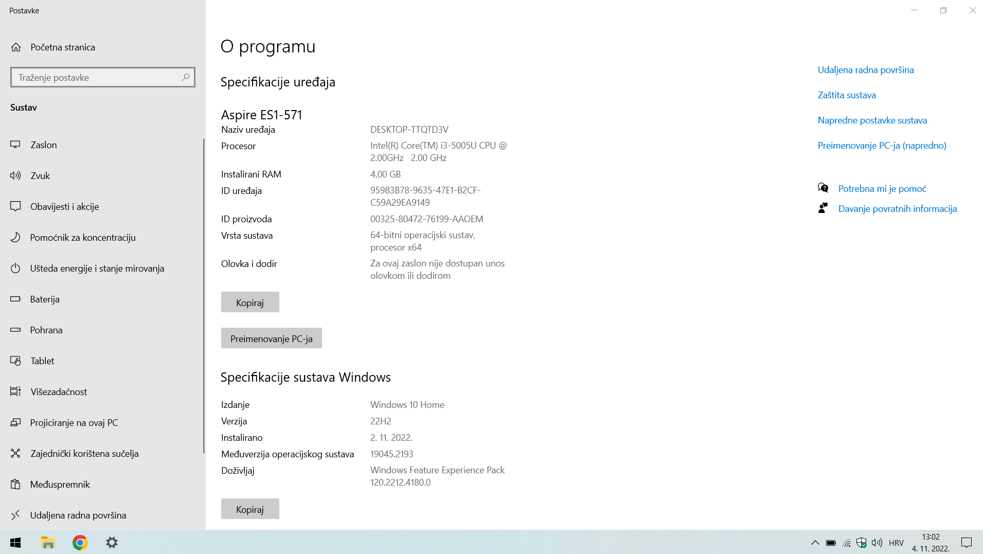Switch the HRV keyboard language indicator
This screenshot has width=983, height=554.
click(x=896, y=543)
